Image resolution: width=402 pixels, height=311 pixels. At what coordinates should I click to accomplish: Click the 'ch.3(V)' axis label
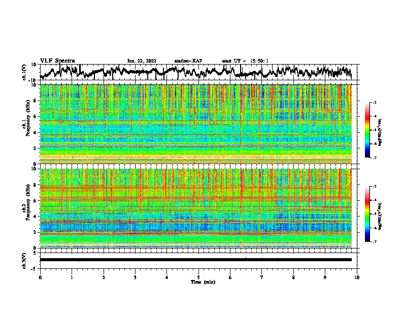coord(24,261)
